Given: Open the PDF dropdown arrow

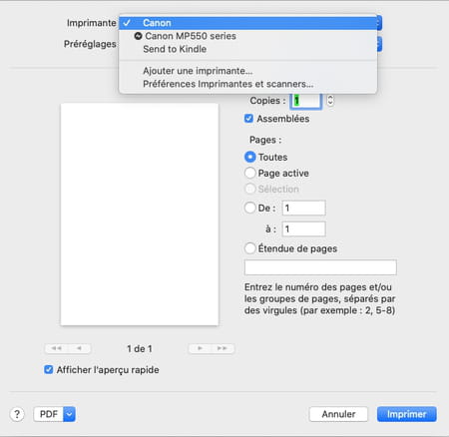Looking at the screenshot, I should (69, 414).
